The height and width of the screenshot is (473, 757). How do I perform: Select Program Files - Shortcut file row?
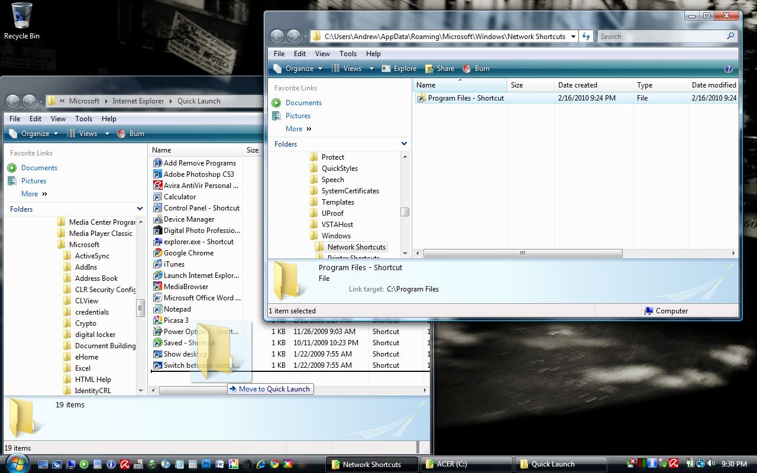577,98
